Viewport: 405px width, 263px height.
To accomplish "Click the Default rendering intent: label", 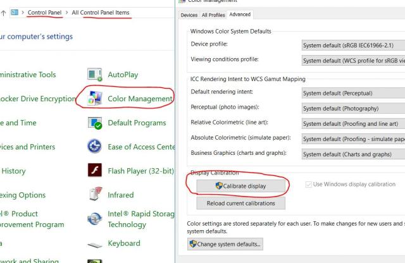I will click(221, 92).
